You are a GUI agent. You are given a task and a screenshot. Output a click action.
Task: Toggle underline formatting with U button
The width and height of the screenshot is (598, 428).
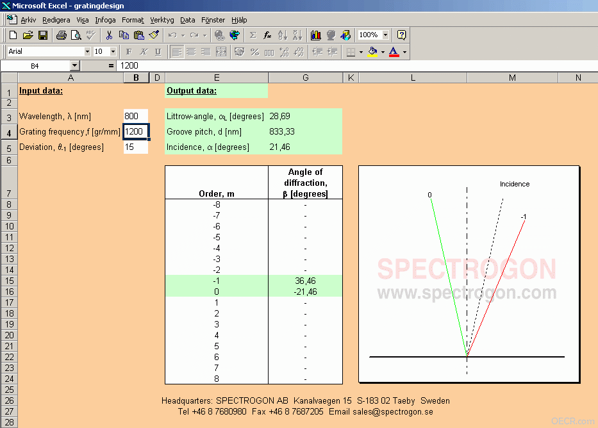click(x=158, y=51)
